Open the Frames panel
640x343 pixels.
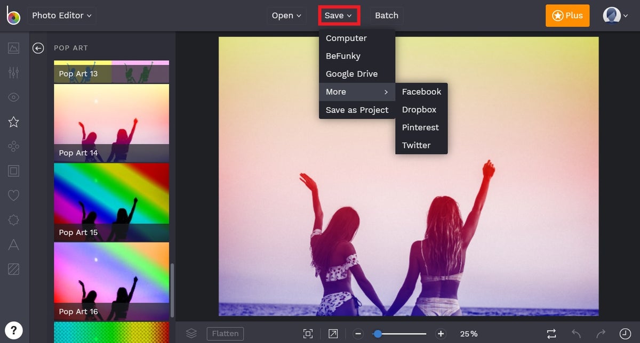[x=13, y=170]
